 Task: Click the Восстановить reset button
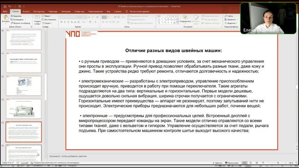(49, 20)
